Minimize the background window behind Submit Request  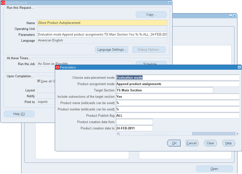(x=231, y=16)
